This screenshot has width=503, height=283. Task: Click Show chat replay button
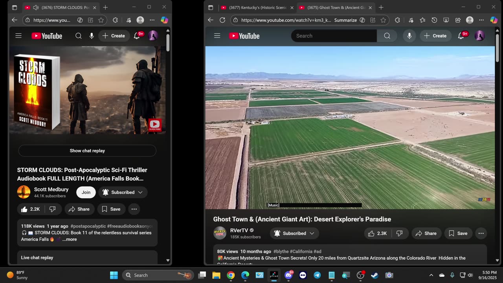click(x=87, y=151)
